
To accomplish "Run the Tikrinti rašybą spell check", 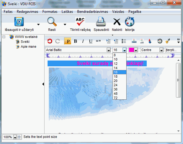I will [80, 22].
